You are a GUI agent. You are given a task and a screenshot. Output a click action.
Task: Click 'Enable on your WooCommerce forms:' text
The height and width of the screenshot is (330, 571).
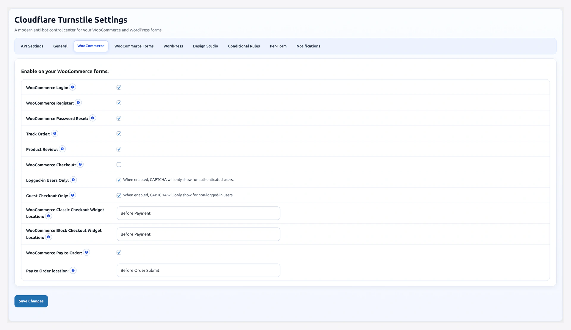[x=65, y=72]
